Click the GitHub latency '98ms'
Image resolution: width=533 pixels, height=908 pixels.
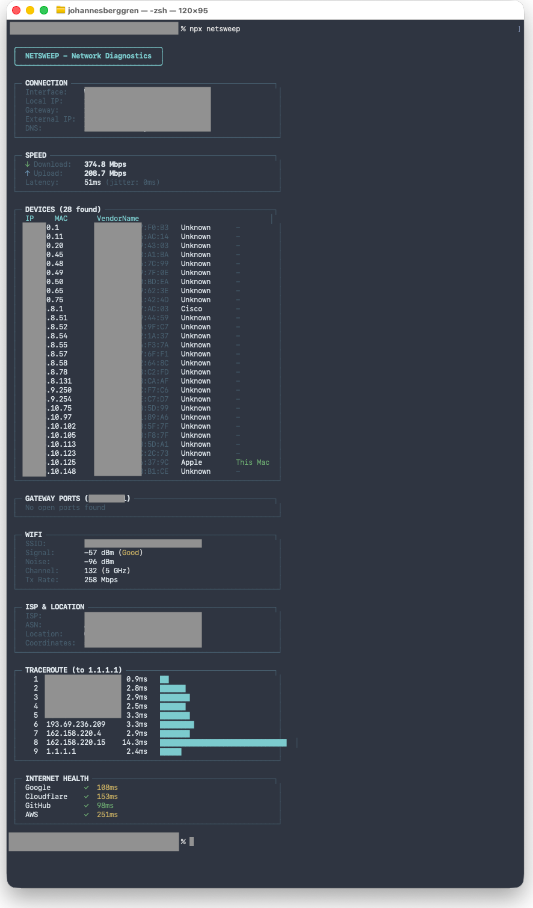click(x=105, y=806)
